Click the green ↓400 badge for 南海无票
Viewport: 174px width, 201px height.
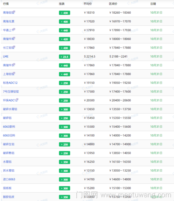65,22
